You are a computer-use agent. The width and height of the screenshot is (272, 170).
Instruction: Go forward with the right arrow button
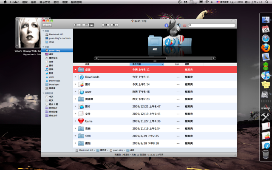pyautogui.click(x=49, y=25)
